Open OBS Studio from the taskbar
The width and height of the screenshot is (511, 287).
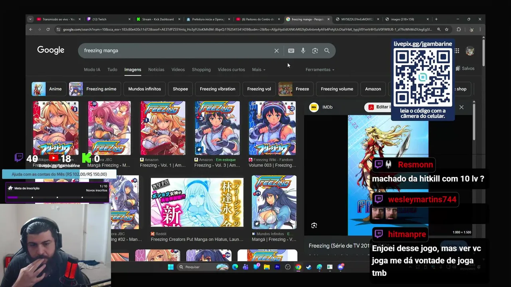point(288,267)
